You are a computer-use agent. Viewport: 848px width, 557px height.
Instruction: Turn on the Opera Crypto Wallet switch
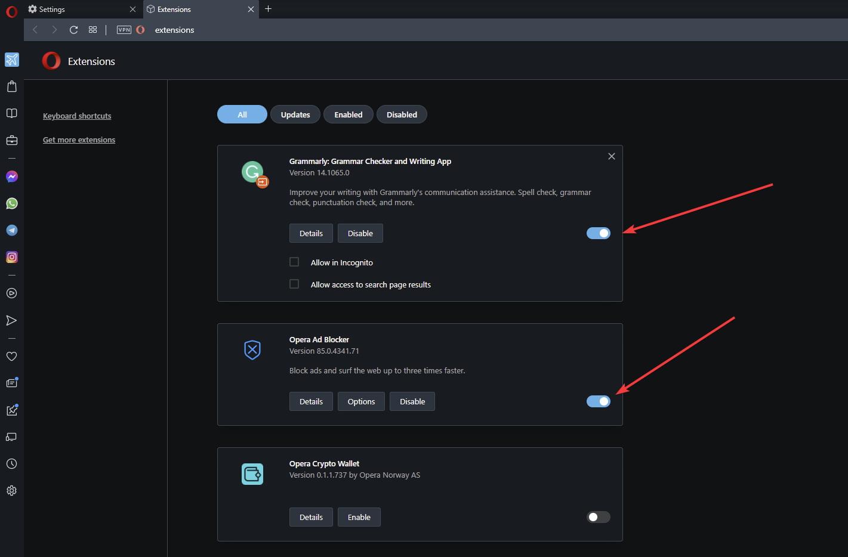599,517
